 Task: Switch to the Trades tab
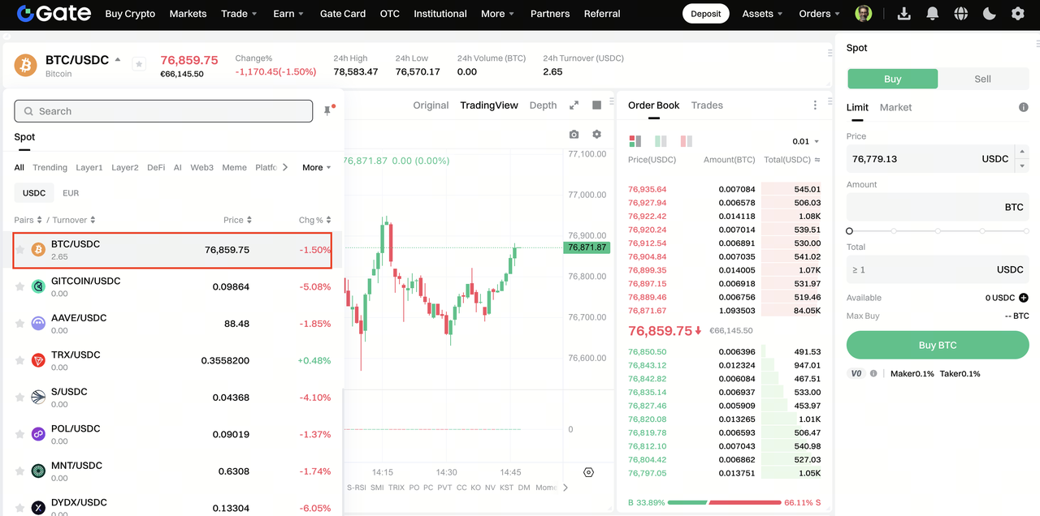coord(707,105)
